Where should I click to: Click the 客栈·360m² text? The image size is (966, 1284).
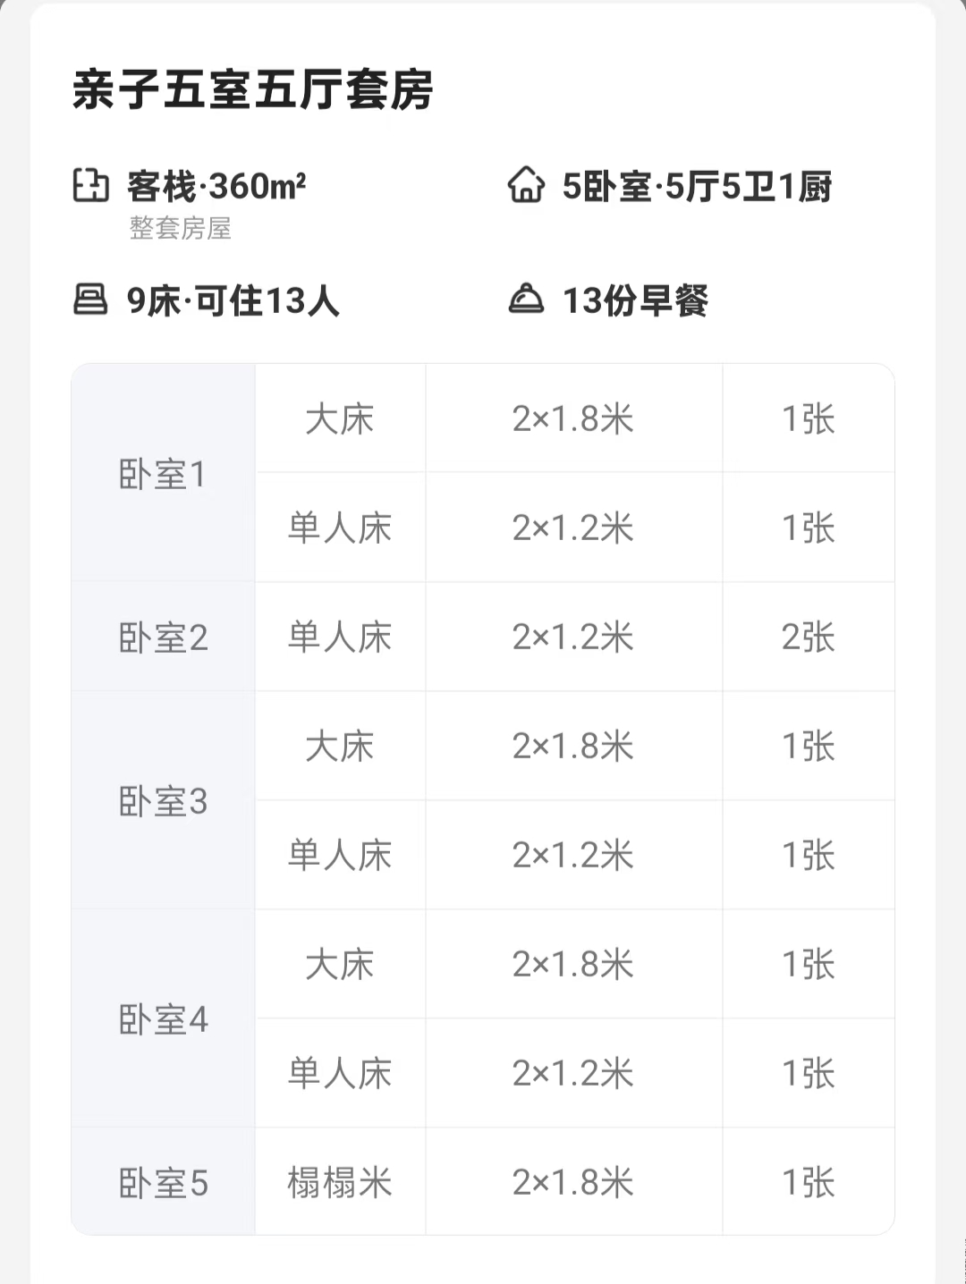tap(216, 187)
